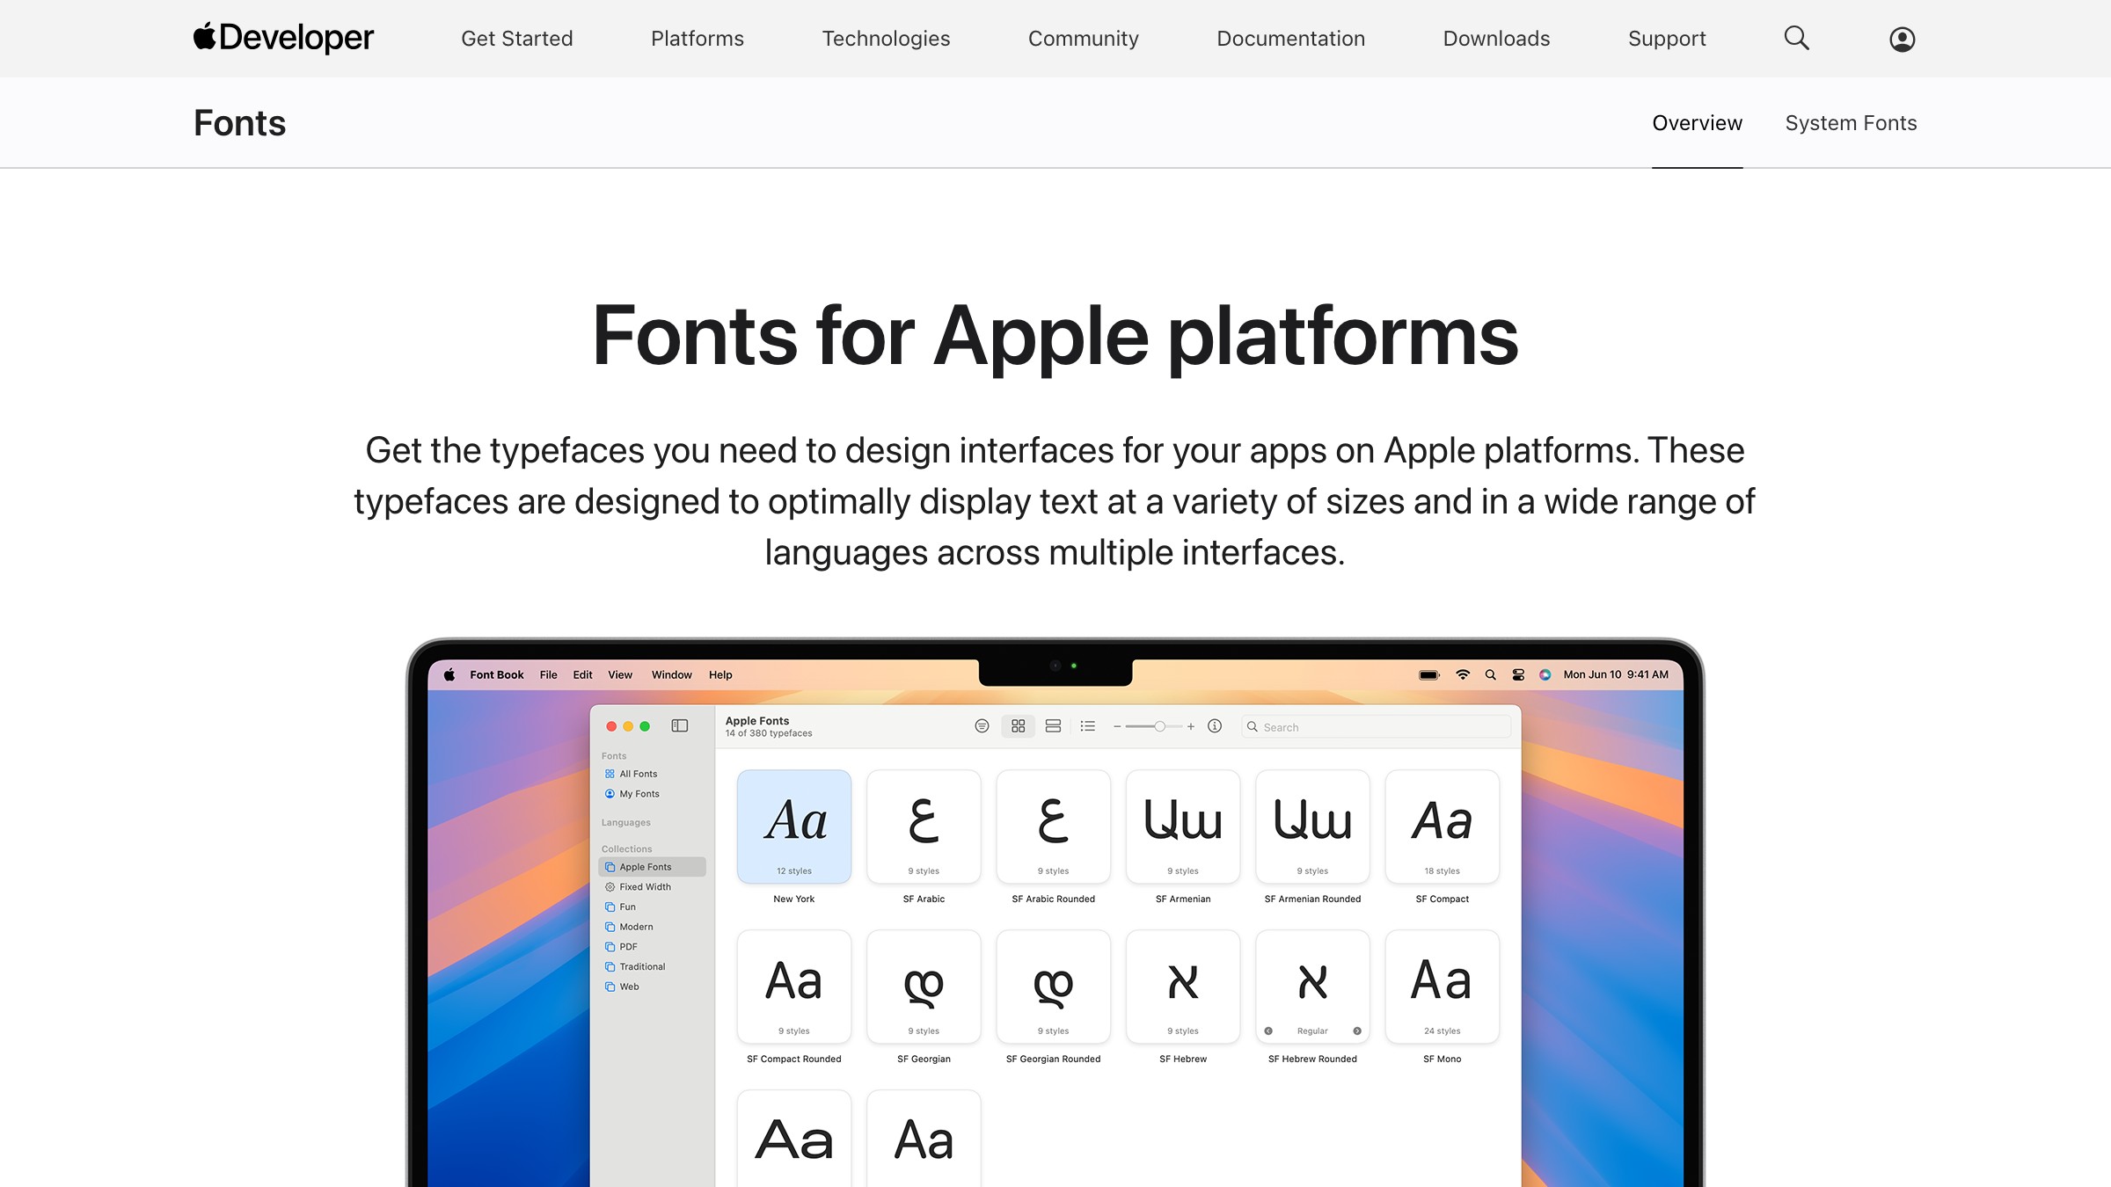The image size is (2111, 1187).
Task: Click the Wi-Fi status icon
Action: click(1463, 674)
